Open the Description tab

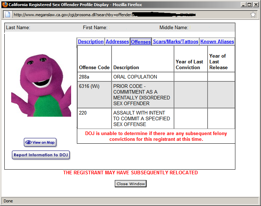pos(91,41)
